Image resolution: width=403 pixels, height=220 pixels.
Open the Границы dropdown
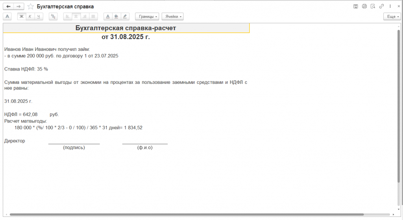(x=147, y=17)
